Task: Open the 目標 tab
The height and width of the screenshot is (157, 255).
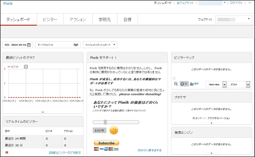Action: pos(127,20)
